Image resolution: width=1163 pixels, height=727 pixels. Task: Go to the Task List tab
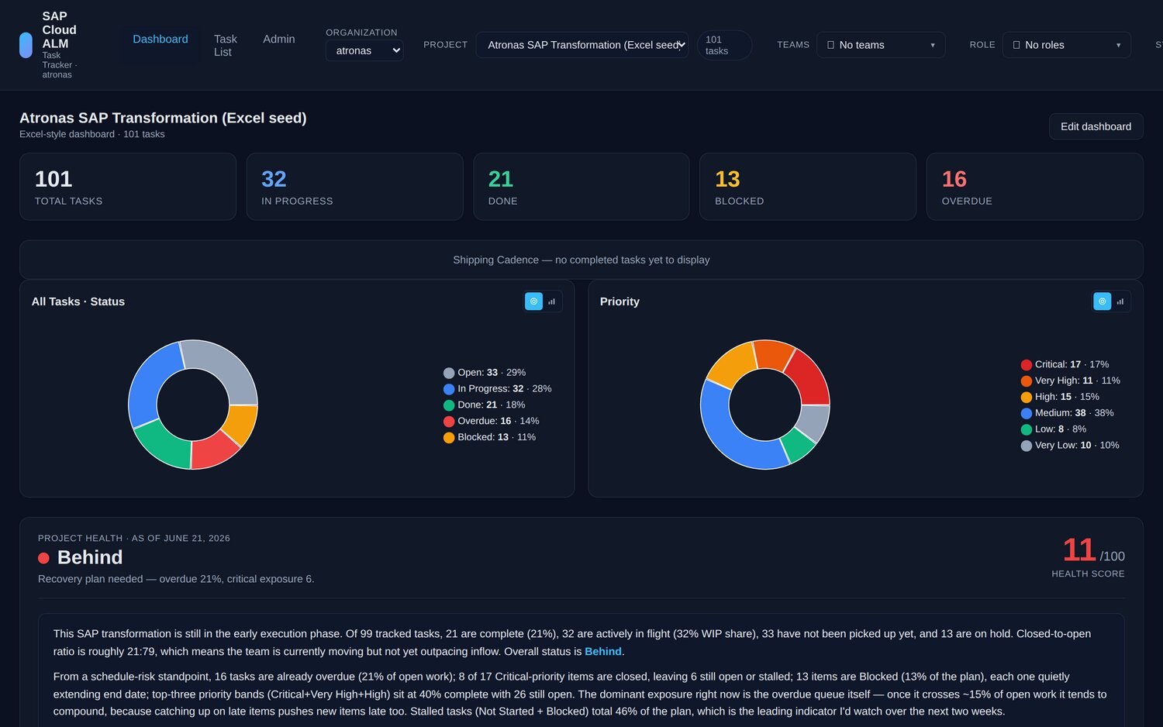coord(226,45)
